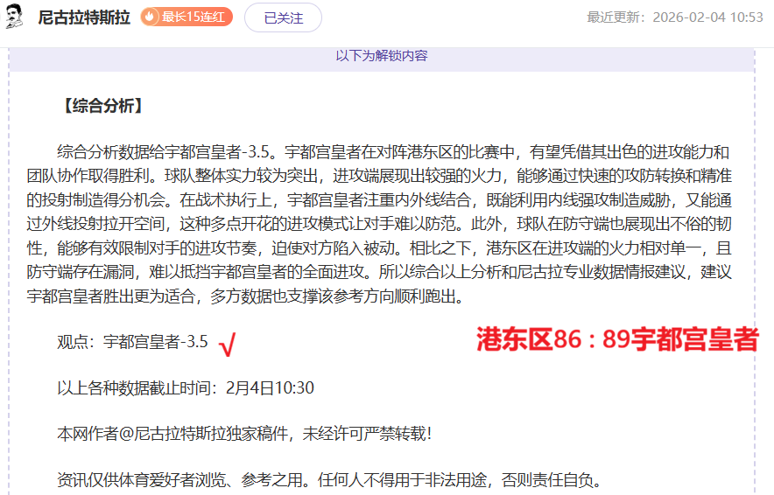Screen dimensions: 774x495
Task: Click the @尼古拉特斯拉 copyright notice line
Action: (x=244, y=433)
